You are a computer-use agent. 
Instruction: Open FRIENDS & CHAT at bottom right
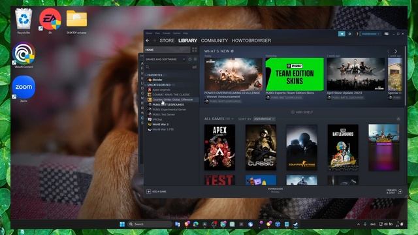click(394, 191)
